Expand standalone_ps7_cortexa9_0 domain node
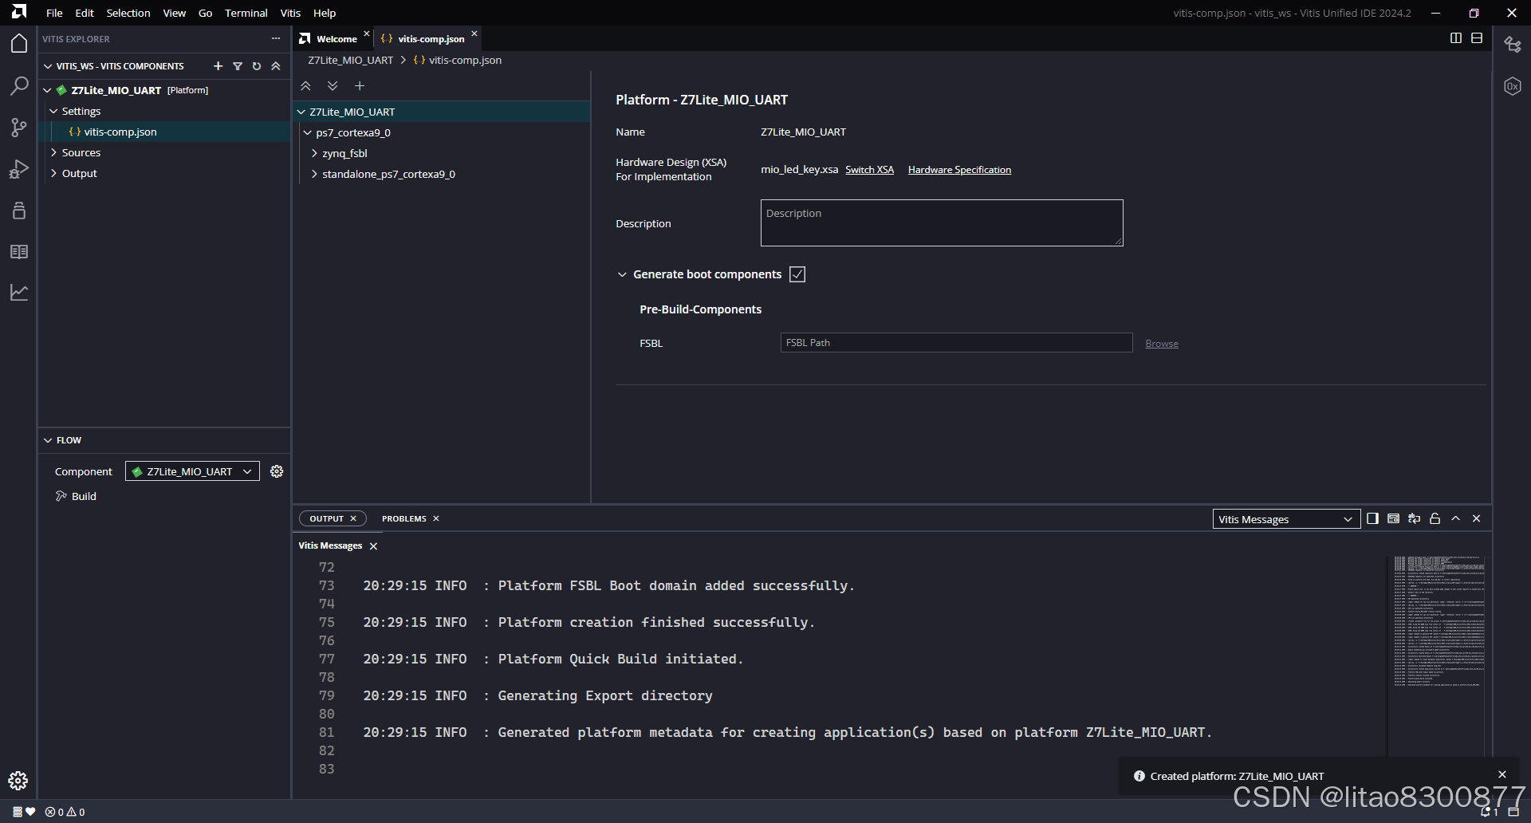The image size is (1531, 823). (314, 174)
